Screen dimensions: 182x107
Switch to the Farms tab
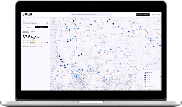33,31
